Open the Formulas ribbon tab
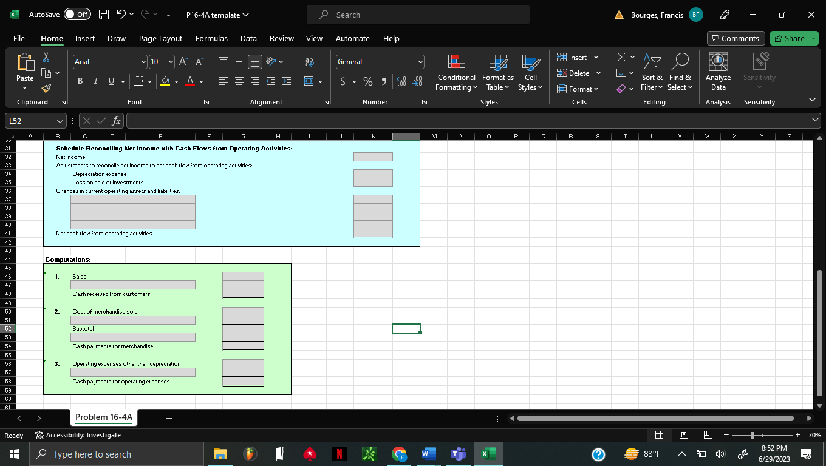This screenshot has width=826, height=466. (211, 38)
